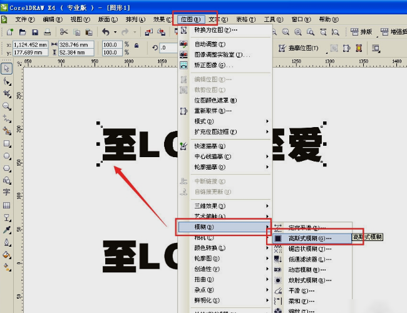The image size is (407, 313).
Task: Expand the 模式 submenu
Action: 230,121
